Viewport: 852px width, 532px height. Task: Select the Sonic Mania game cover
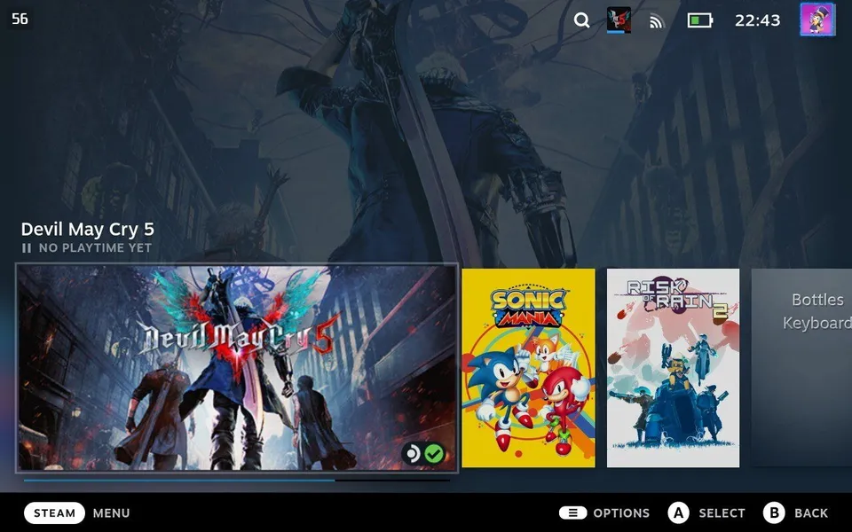(529, 368)
